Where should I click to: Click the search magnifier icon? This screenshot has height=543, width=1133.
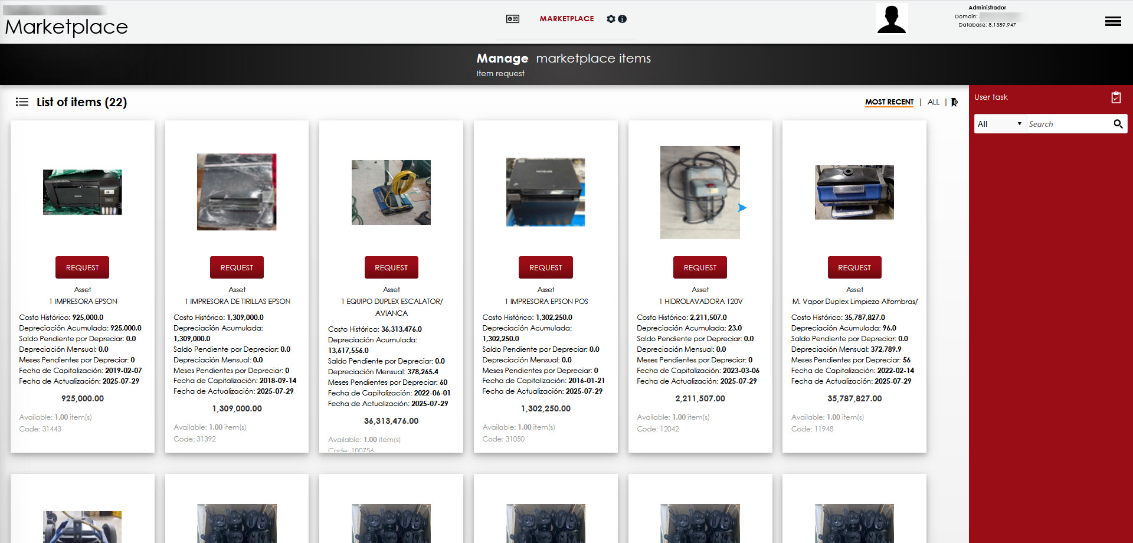pyautogui.click(x=1118, y=124)
